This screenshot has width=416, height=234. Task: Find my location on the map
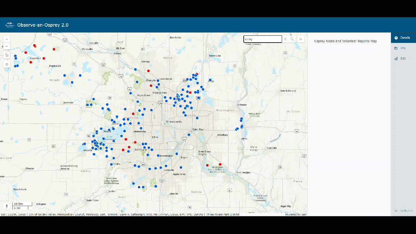7,64
